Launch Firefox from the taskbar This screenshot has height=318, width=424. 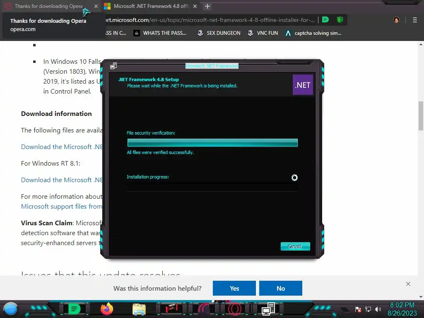coord(107,309)
